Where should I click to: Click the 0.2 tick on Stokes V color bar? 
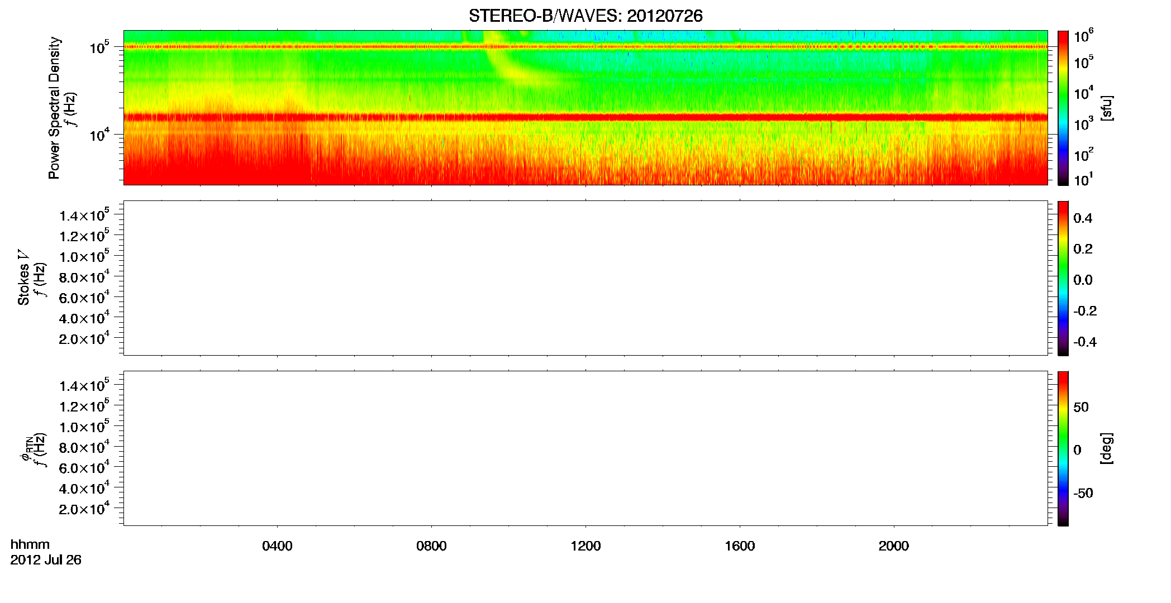(x=1083, y=249)
